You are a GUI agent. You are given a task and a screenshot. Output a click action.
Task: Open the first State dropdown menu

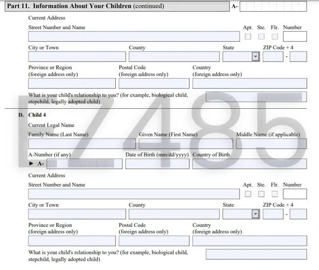tap(254, 56)
